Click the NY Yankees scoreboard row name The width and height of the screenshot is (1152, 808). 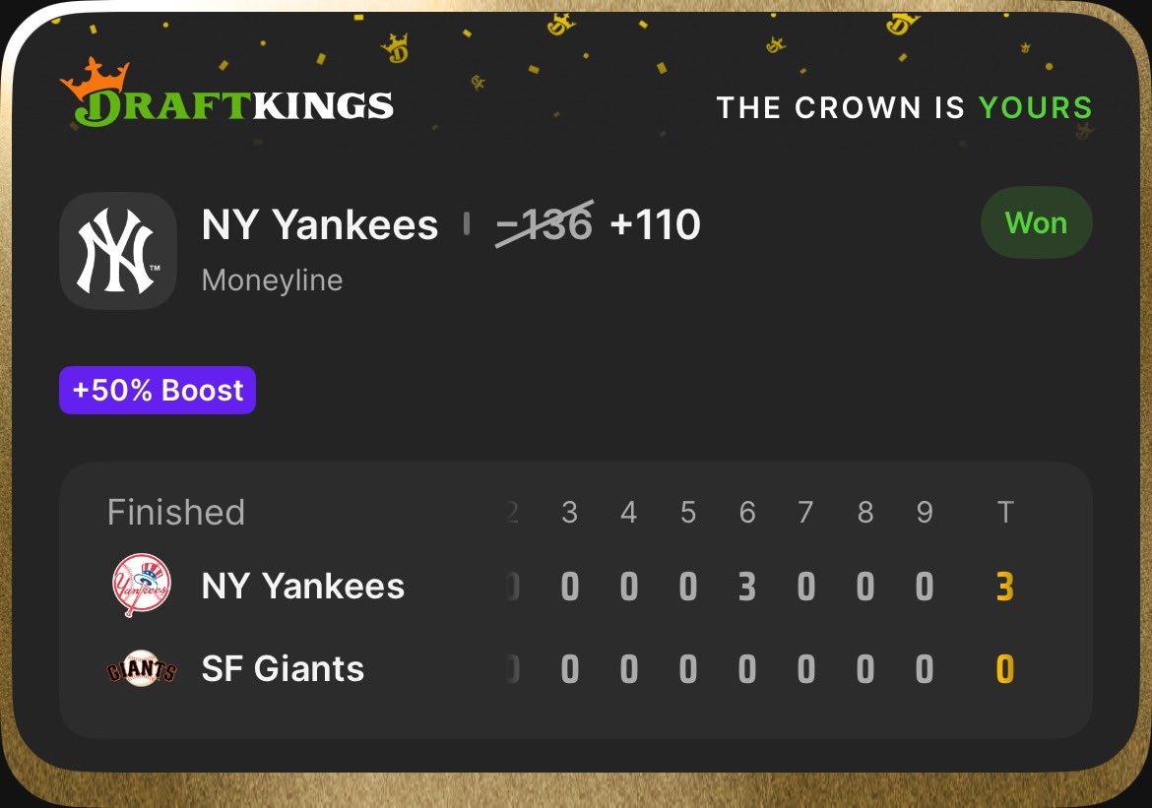pyautogui.click(x=303, y=587)
